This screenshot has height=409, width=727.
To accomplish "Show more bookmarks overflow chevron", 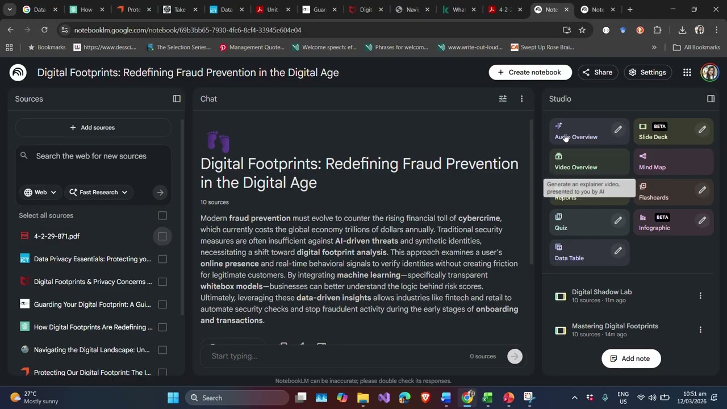I will (x=654, y=47).
